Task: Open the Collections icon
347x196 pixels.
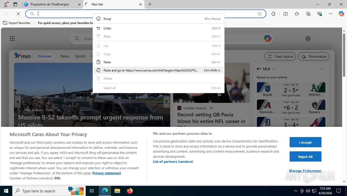Action: click(308, 14)
